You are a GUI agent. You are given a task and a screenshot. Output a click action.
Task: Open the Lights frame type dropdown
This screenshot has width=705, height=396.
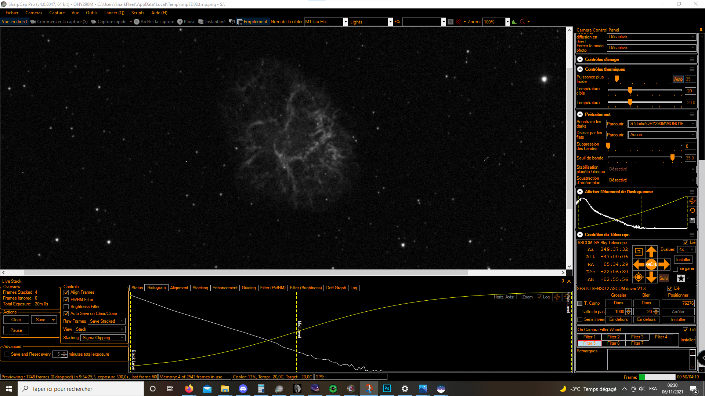(371, 22)
